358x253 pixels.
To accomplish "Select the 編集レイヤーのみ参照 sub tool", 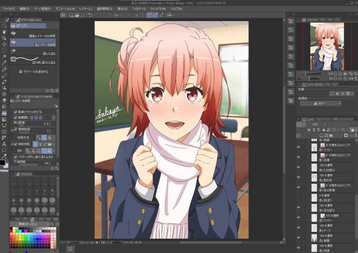I will click(x=33, y=34).
